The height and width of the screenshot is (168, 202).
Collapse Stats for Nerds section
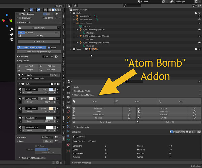(75, 127)
